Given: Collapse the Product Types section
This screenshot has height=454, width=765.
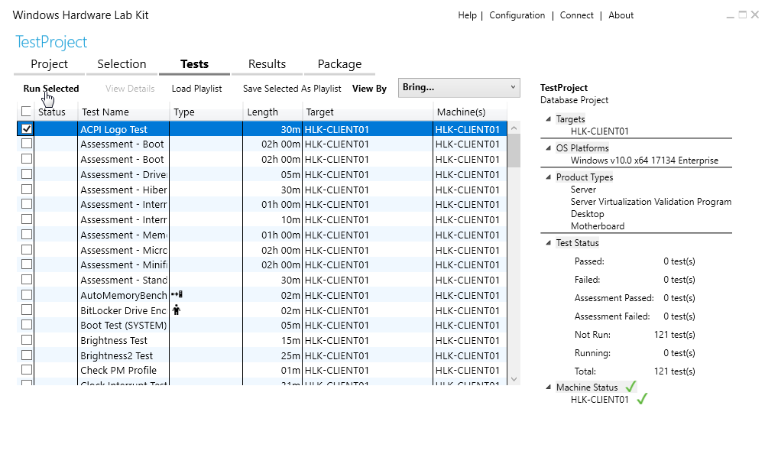Looking at the screenshot, I should point(549,177).
